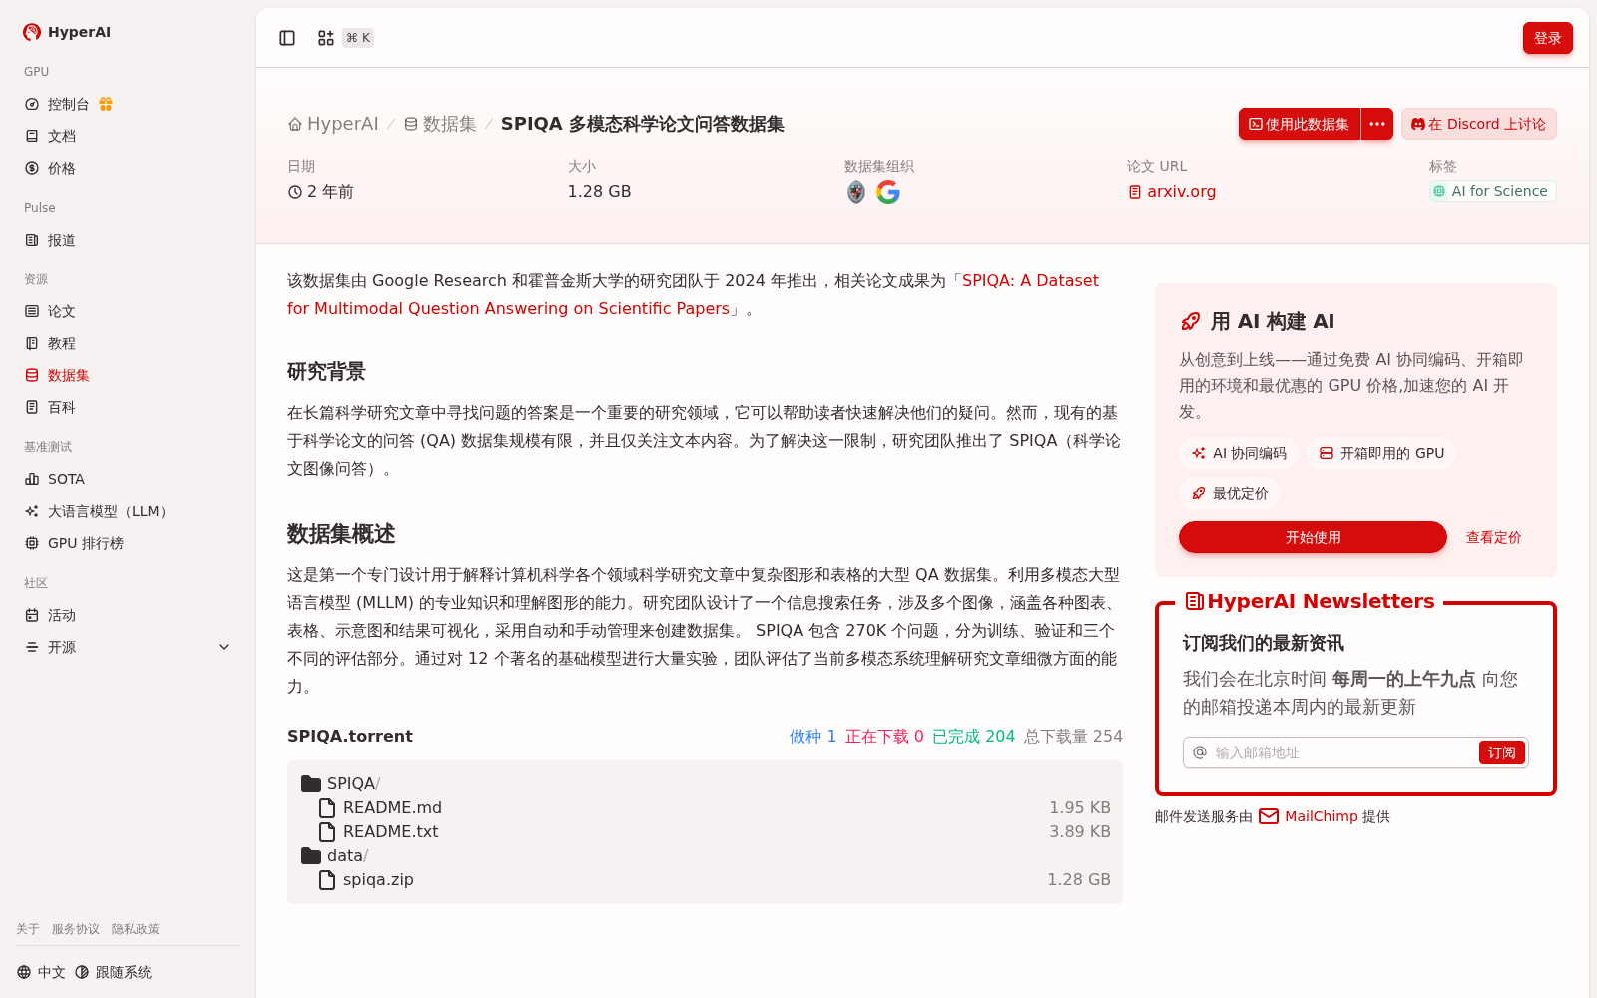Open the MailChimp link
Screen dimensions: 1597x998
click(x=1309, y=816)
